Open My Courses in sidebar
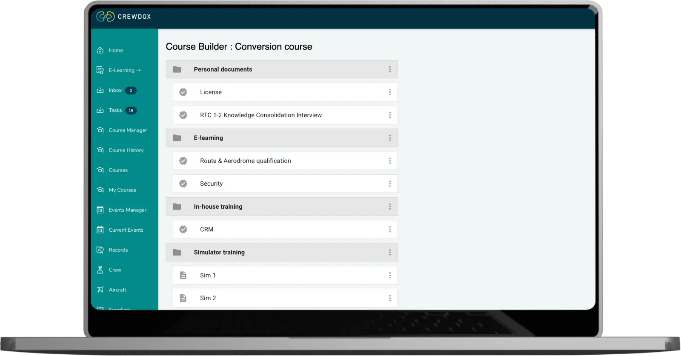681x356 pixels. coord(122,190)
